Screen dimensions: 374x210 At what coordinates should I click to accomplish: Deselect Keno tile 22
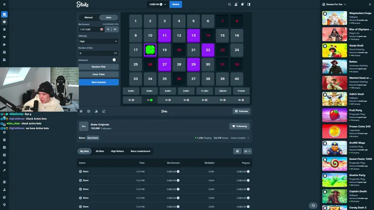208,50
